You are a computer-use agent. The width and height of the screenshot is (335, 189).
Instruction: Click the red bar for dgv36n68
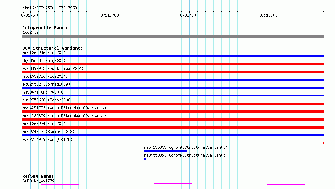(173, 64)
